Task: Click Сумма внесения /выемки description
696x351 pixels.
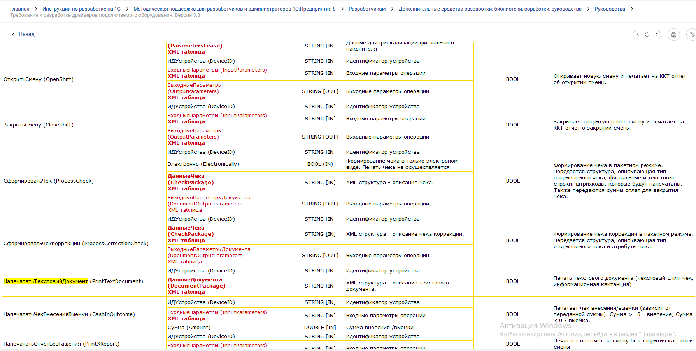Action: coord(380,328)
